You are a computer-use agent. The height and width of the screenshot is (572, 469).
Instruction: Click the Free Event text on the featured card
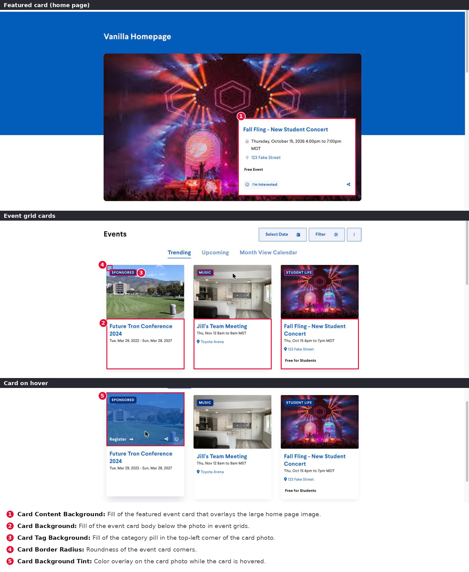(x=253, y=169)
